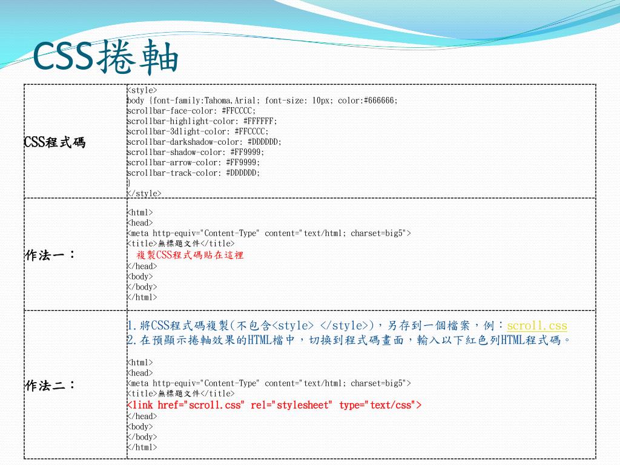Click the <title>無標題文件</title> line in 作法一
The image size is (620, 465).
tap(180, 243)
